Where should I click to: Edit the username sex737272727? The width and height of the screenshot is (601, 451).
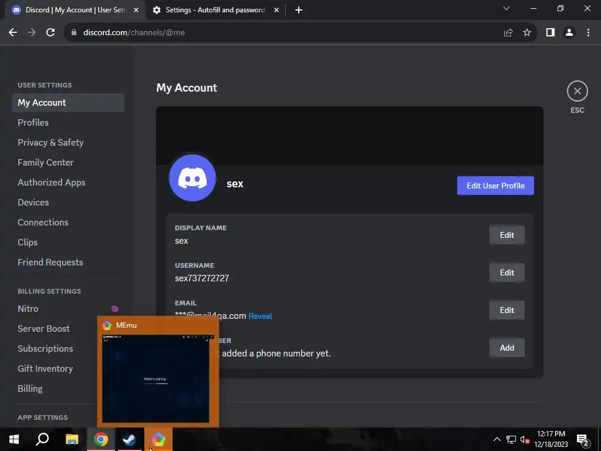(507, 272)
